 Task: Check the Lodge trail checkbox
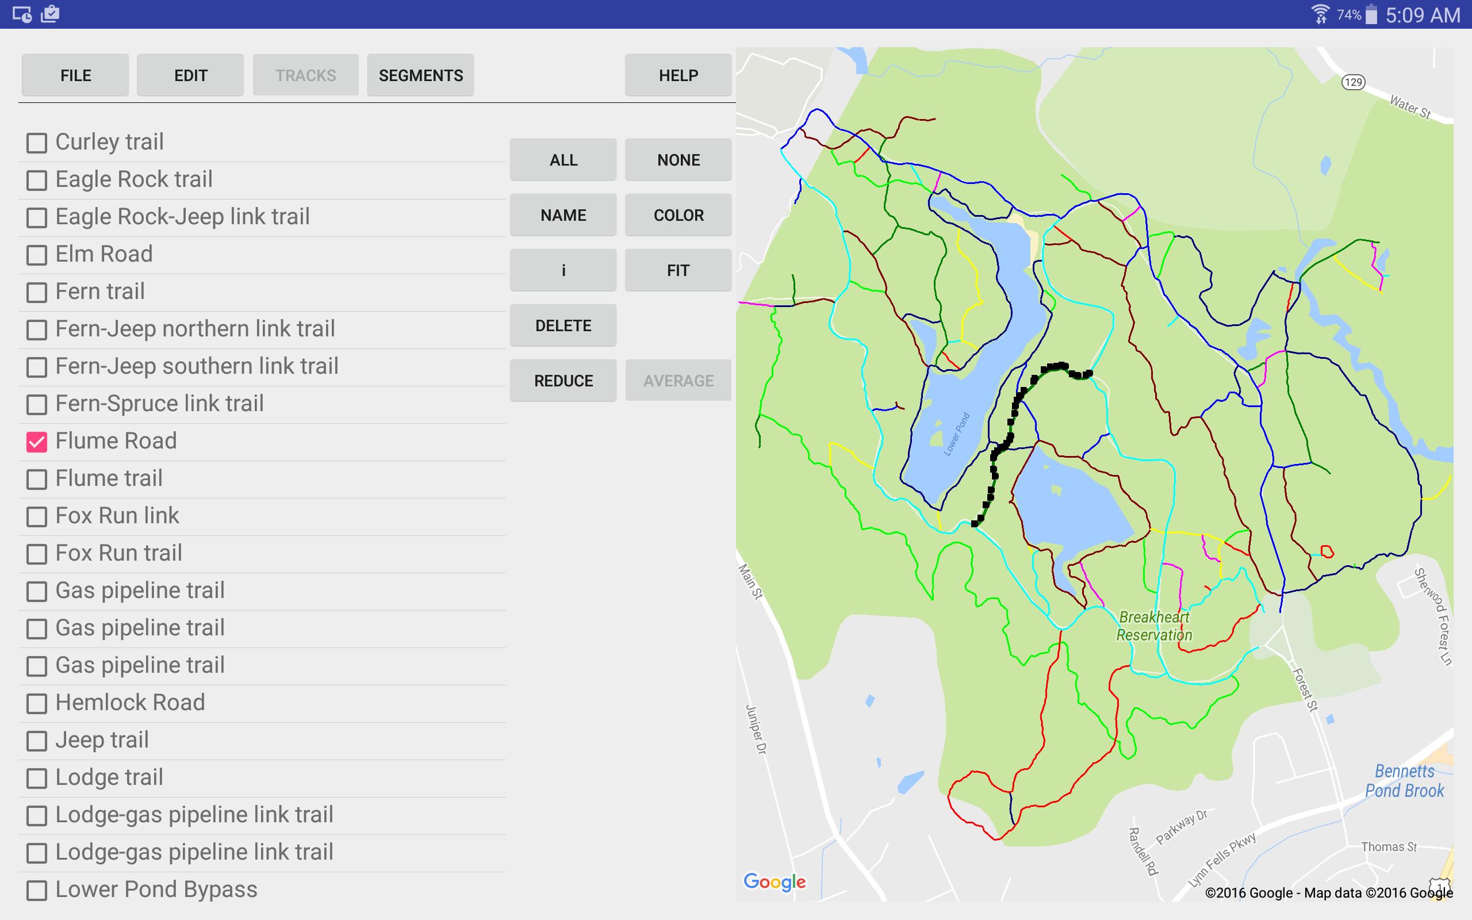point(36,778)
